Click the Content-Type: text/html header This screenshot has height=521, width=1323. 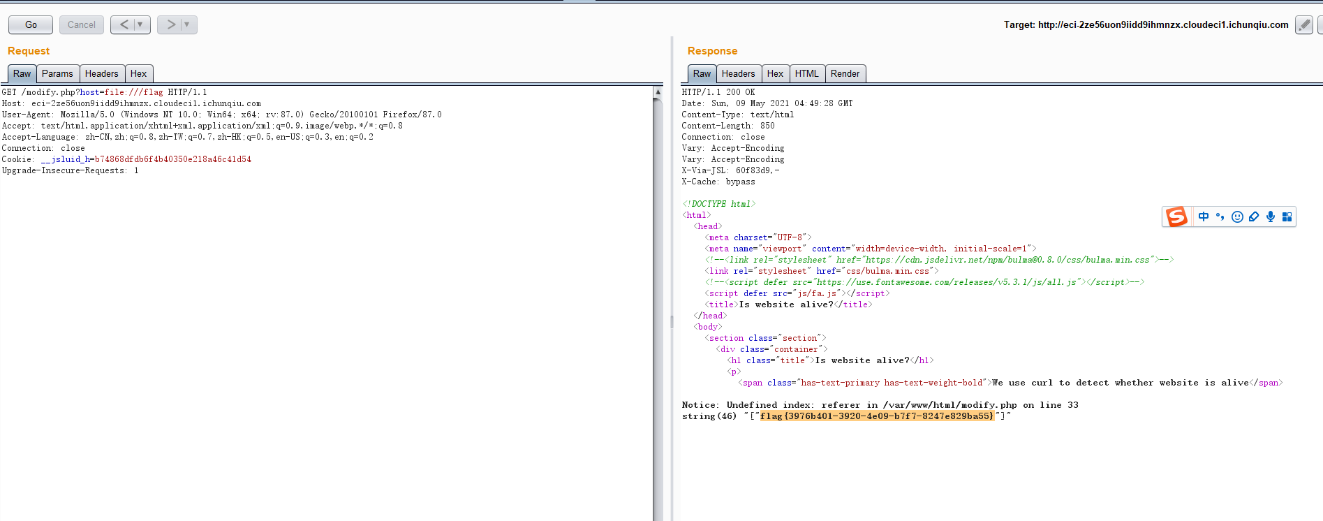[x=738, y=115]
